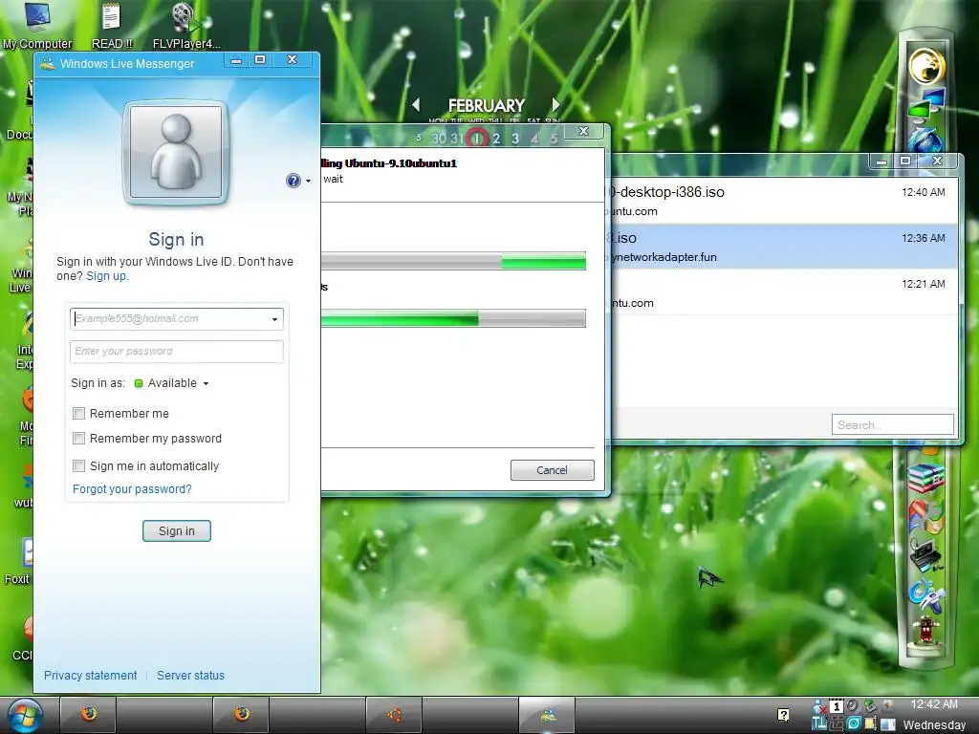This screenshot has width=979, height=734.
Task: Expand the Available status dropdown
Action: pos(207,383)
